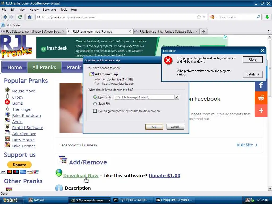Click into the DuckDuckGo search field

click(x=237, y=17)
